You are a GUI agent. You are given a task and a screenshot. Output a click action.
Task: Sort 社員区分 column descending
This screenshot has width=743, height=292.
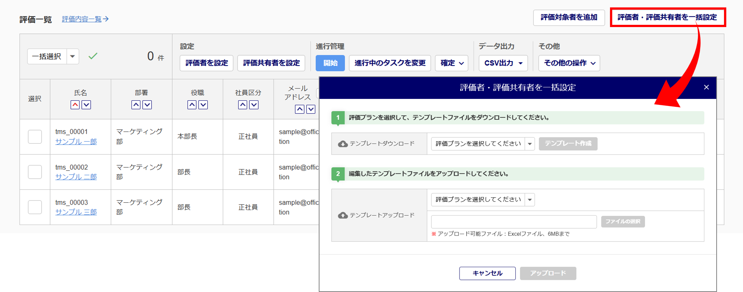point(254,105)
